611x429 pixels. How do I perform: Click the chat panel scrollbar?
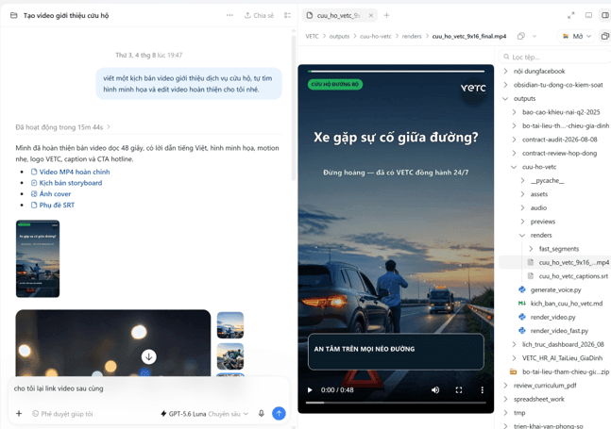pyautogui.click(x=294, y=109)
